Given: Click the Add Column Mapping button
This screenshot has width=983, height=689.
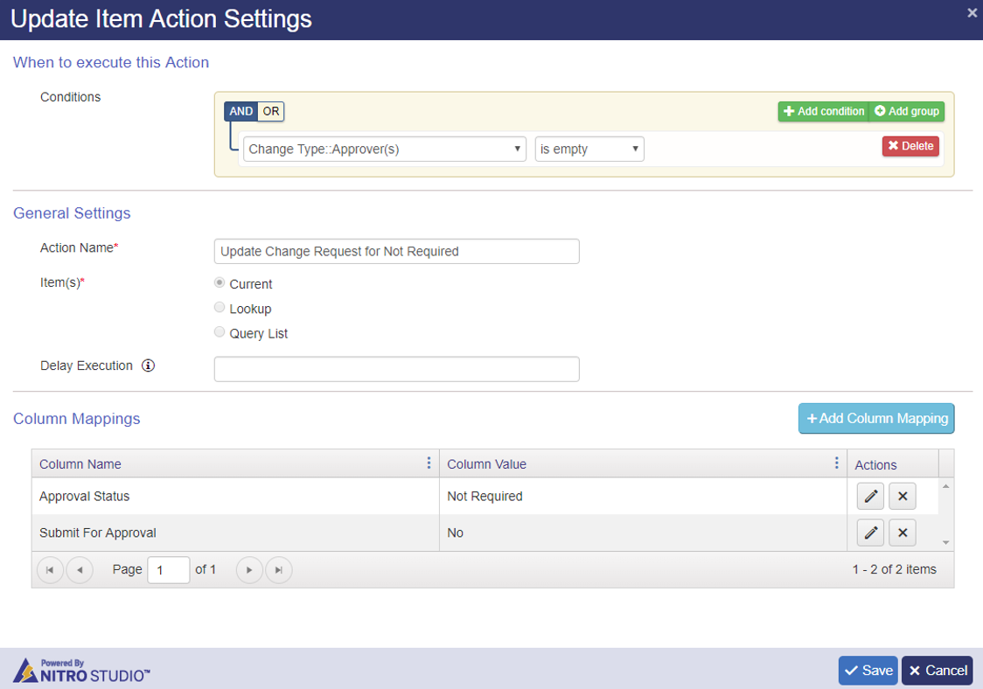Looking at the screenshot, I should click(x=876, y=419).
